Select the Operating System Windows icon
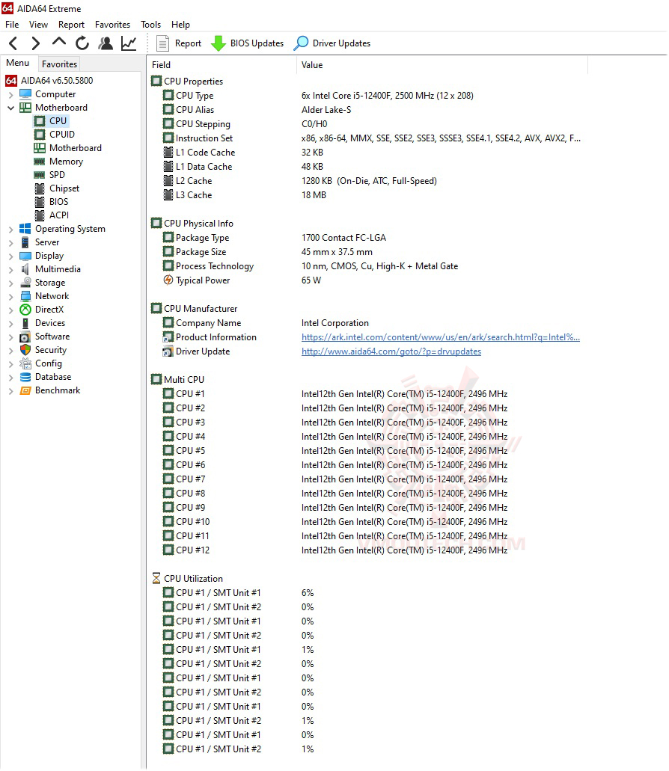The width and height of the screenshot is (669, 771). (25, 229)
